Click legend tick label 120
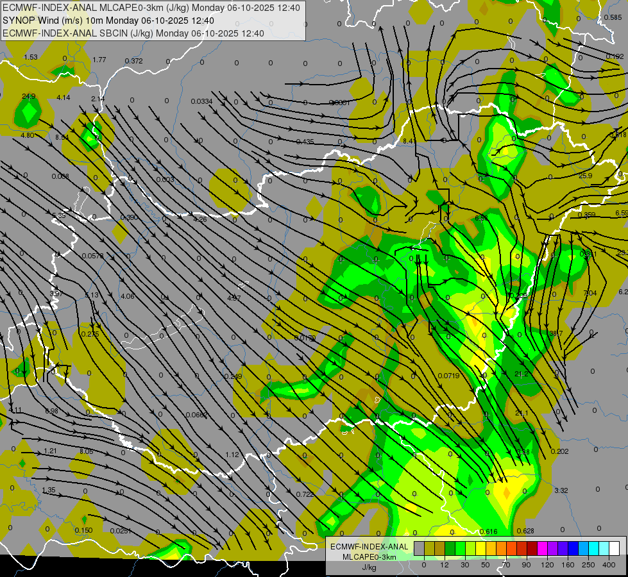The height and width of the screenshot is (577, 628). click(x=547, y=565)
